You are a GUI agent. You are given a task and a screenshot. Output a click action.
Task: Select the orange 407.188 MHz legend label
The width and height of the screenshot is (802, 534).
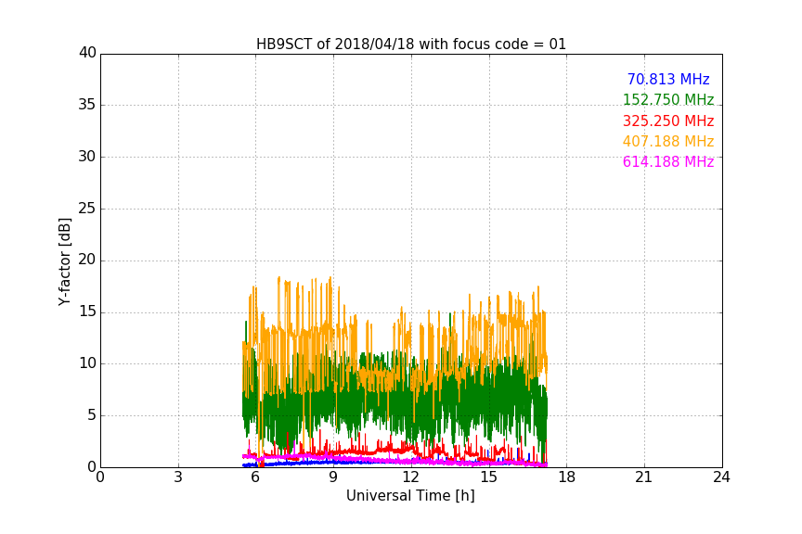[x=668, y=141]
